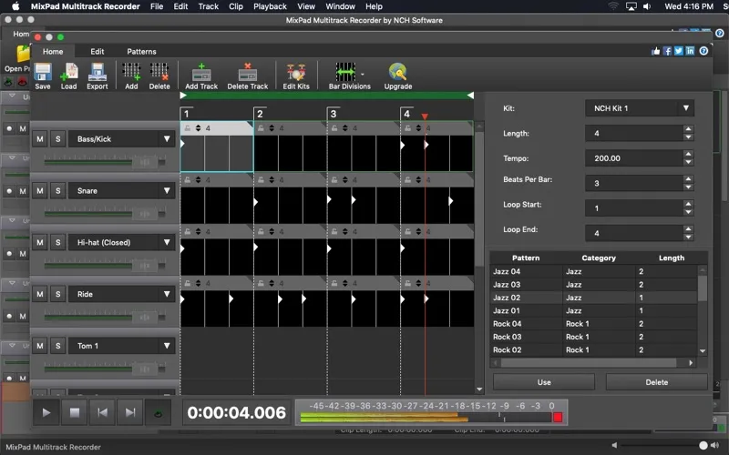The height and width of the screenshot is (455, 729).
Task: Open the Bass/Kick instrument dropdown
Action: coord(122,139)
